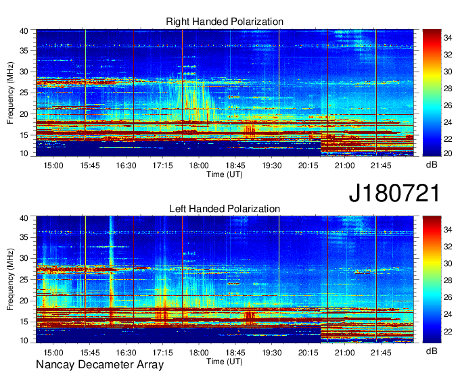
Task: Click the "dB" label below the upper color bar
Action: click(x=432, y=165)
